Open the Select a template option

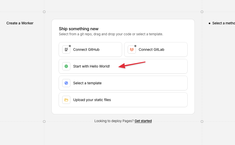click(87, 83)
